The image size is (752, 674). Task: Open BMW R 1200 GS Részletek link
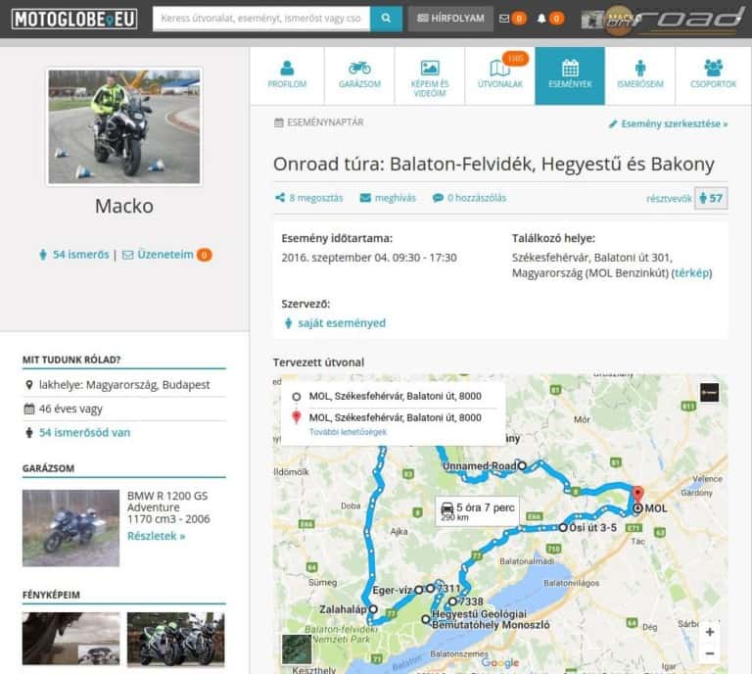coord(156,536)
